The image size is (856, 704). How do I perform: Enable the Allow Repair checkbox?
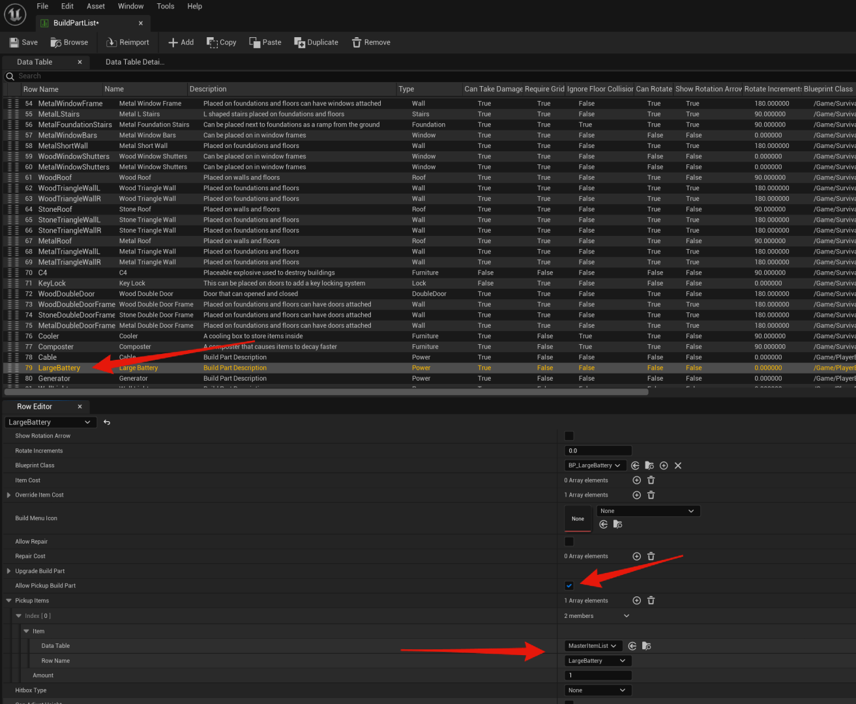tap(569, 542)
